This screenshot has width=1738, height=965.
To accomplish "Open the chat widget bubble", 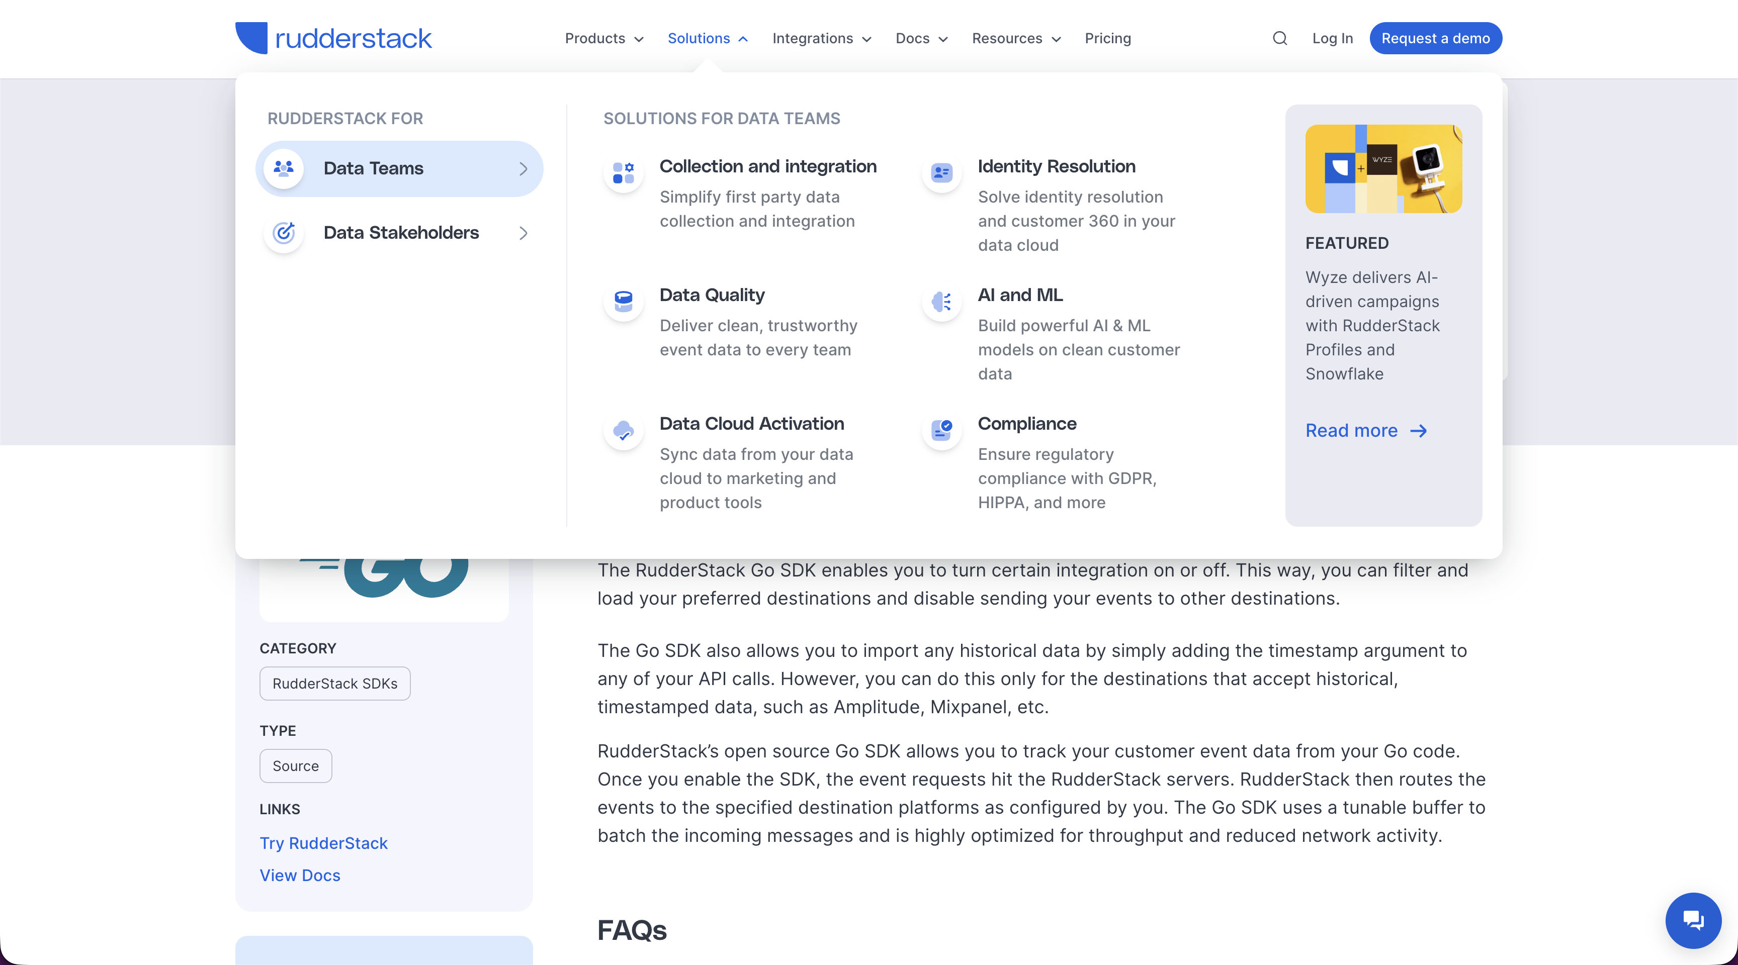I will point(1692,920).
